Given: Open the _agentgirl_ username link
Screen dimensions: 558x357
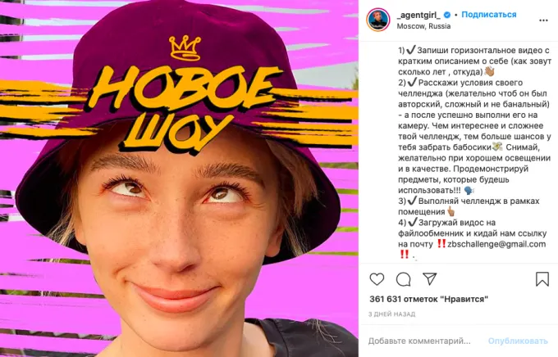Looking at the screenshot, I should [418, 15].
